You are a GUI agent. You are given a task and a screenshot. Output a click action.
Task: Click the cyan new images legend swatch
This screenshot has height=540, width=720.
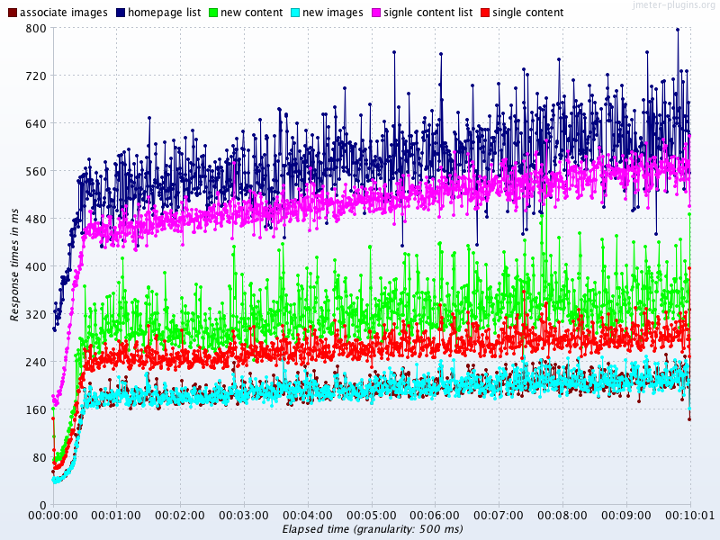[293, 13]
